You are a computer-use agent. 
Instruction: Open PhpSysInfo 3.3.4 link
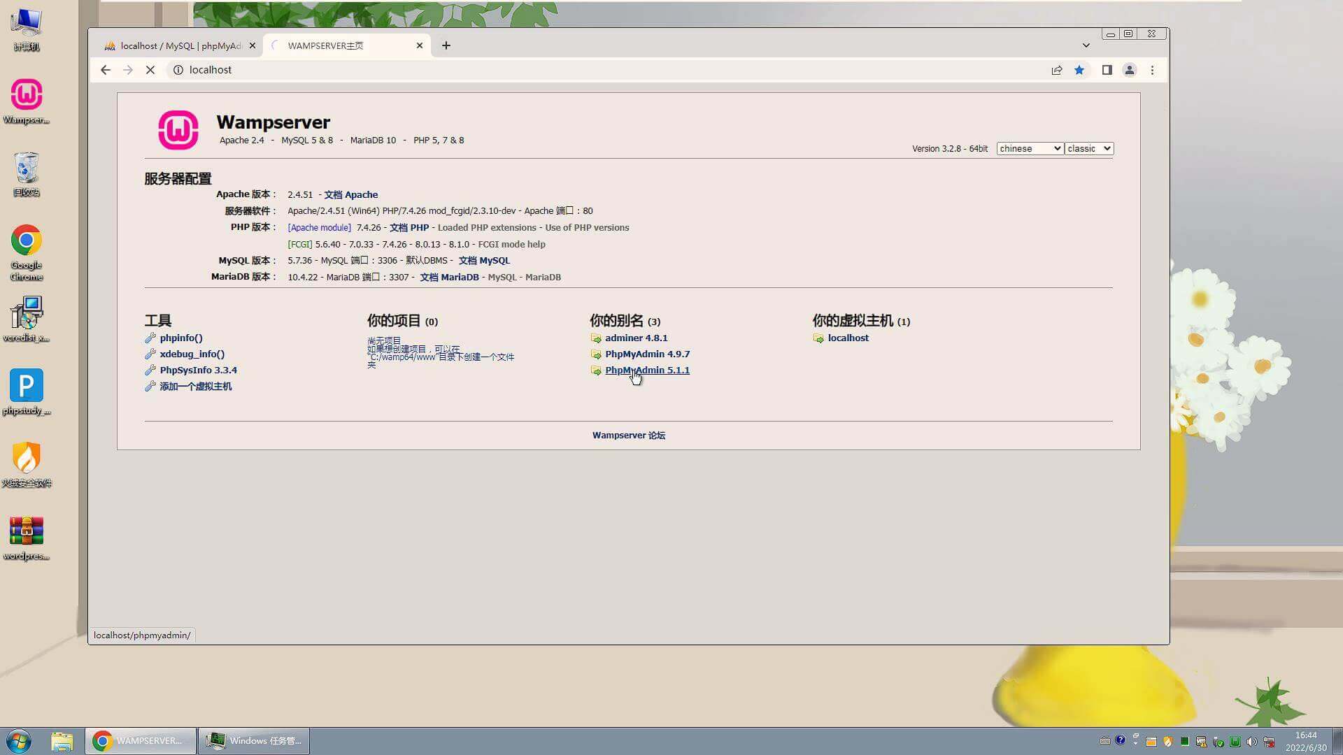coord(198,371)
